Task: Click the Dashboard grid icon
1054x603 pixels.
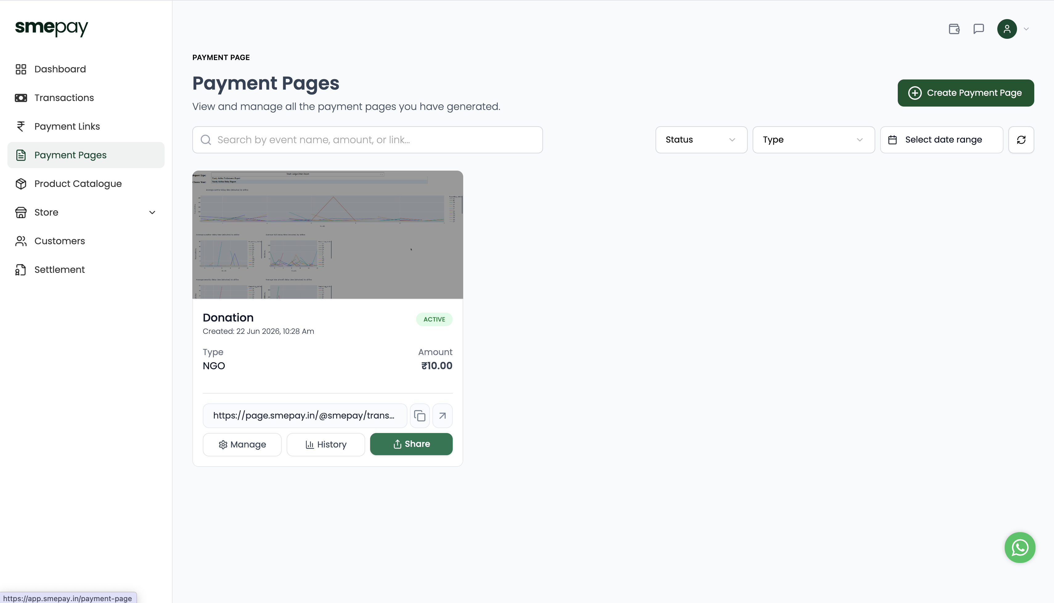Action: (x=21, y=69)
